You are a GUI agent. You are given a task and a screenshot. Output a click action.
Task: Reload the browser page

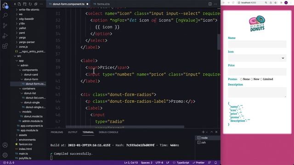[233, 3]
